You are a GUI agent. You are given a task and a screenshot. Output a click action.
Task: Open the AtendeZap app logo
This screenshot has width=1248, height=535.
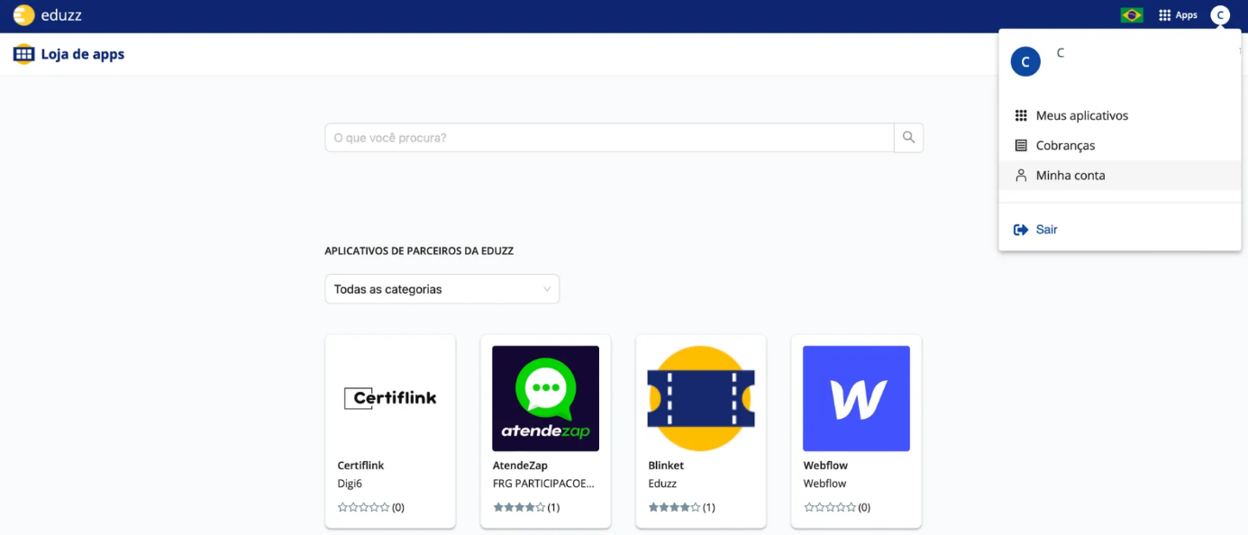[545, 398]
